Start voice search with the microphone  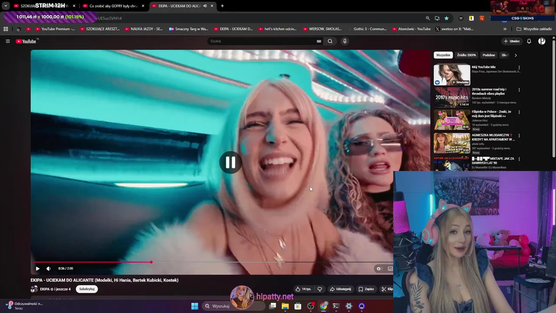(345, 41)
